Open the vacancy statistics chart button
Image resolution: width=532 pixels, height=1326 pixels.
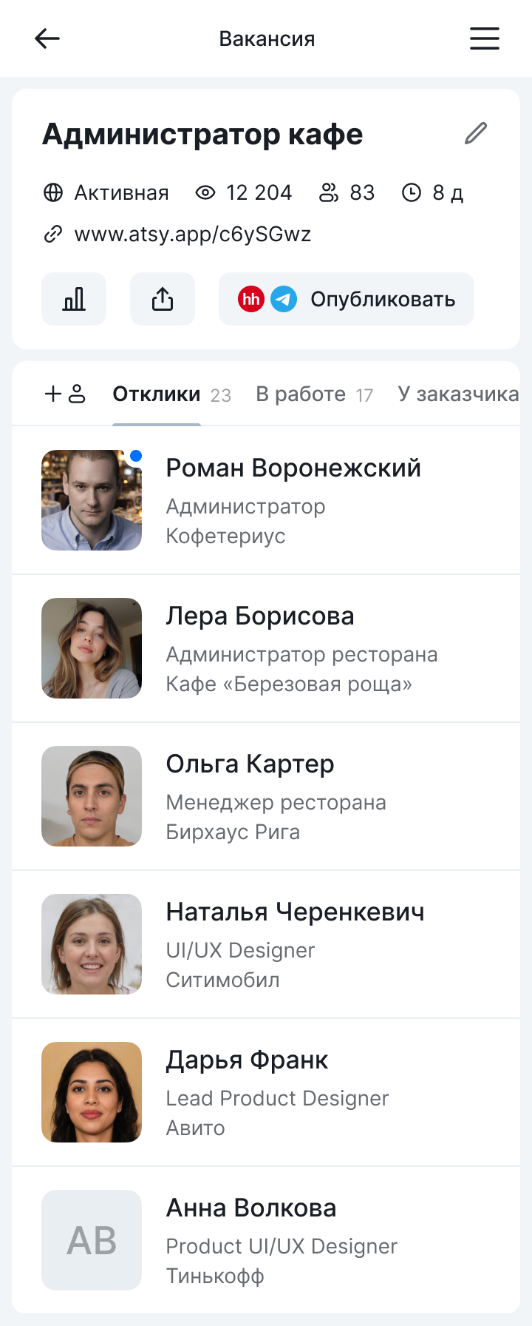coord(74,299)
